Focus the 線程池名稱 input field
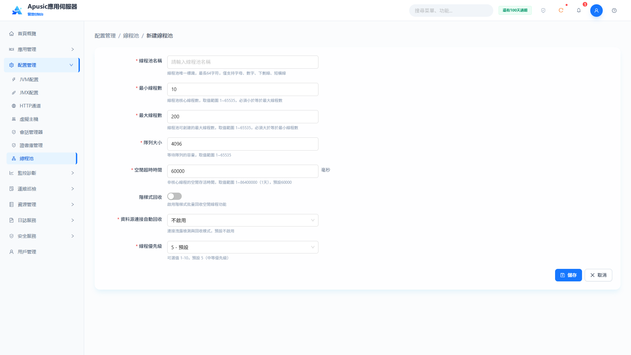Viewport: 631px width, 355px height. click(243, 62)
